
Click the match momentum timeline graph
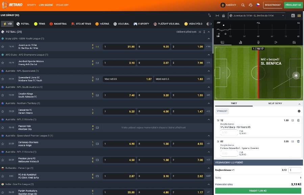point(258,31)
